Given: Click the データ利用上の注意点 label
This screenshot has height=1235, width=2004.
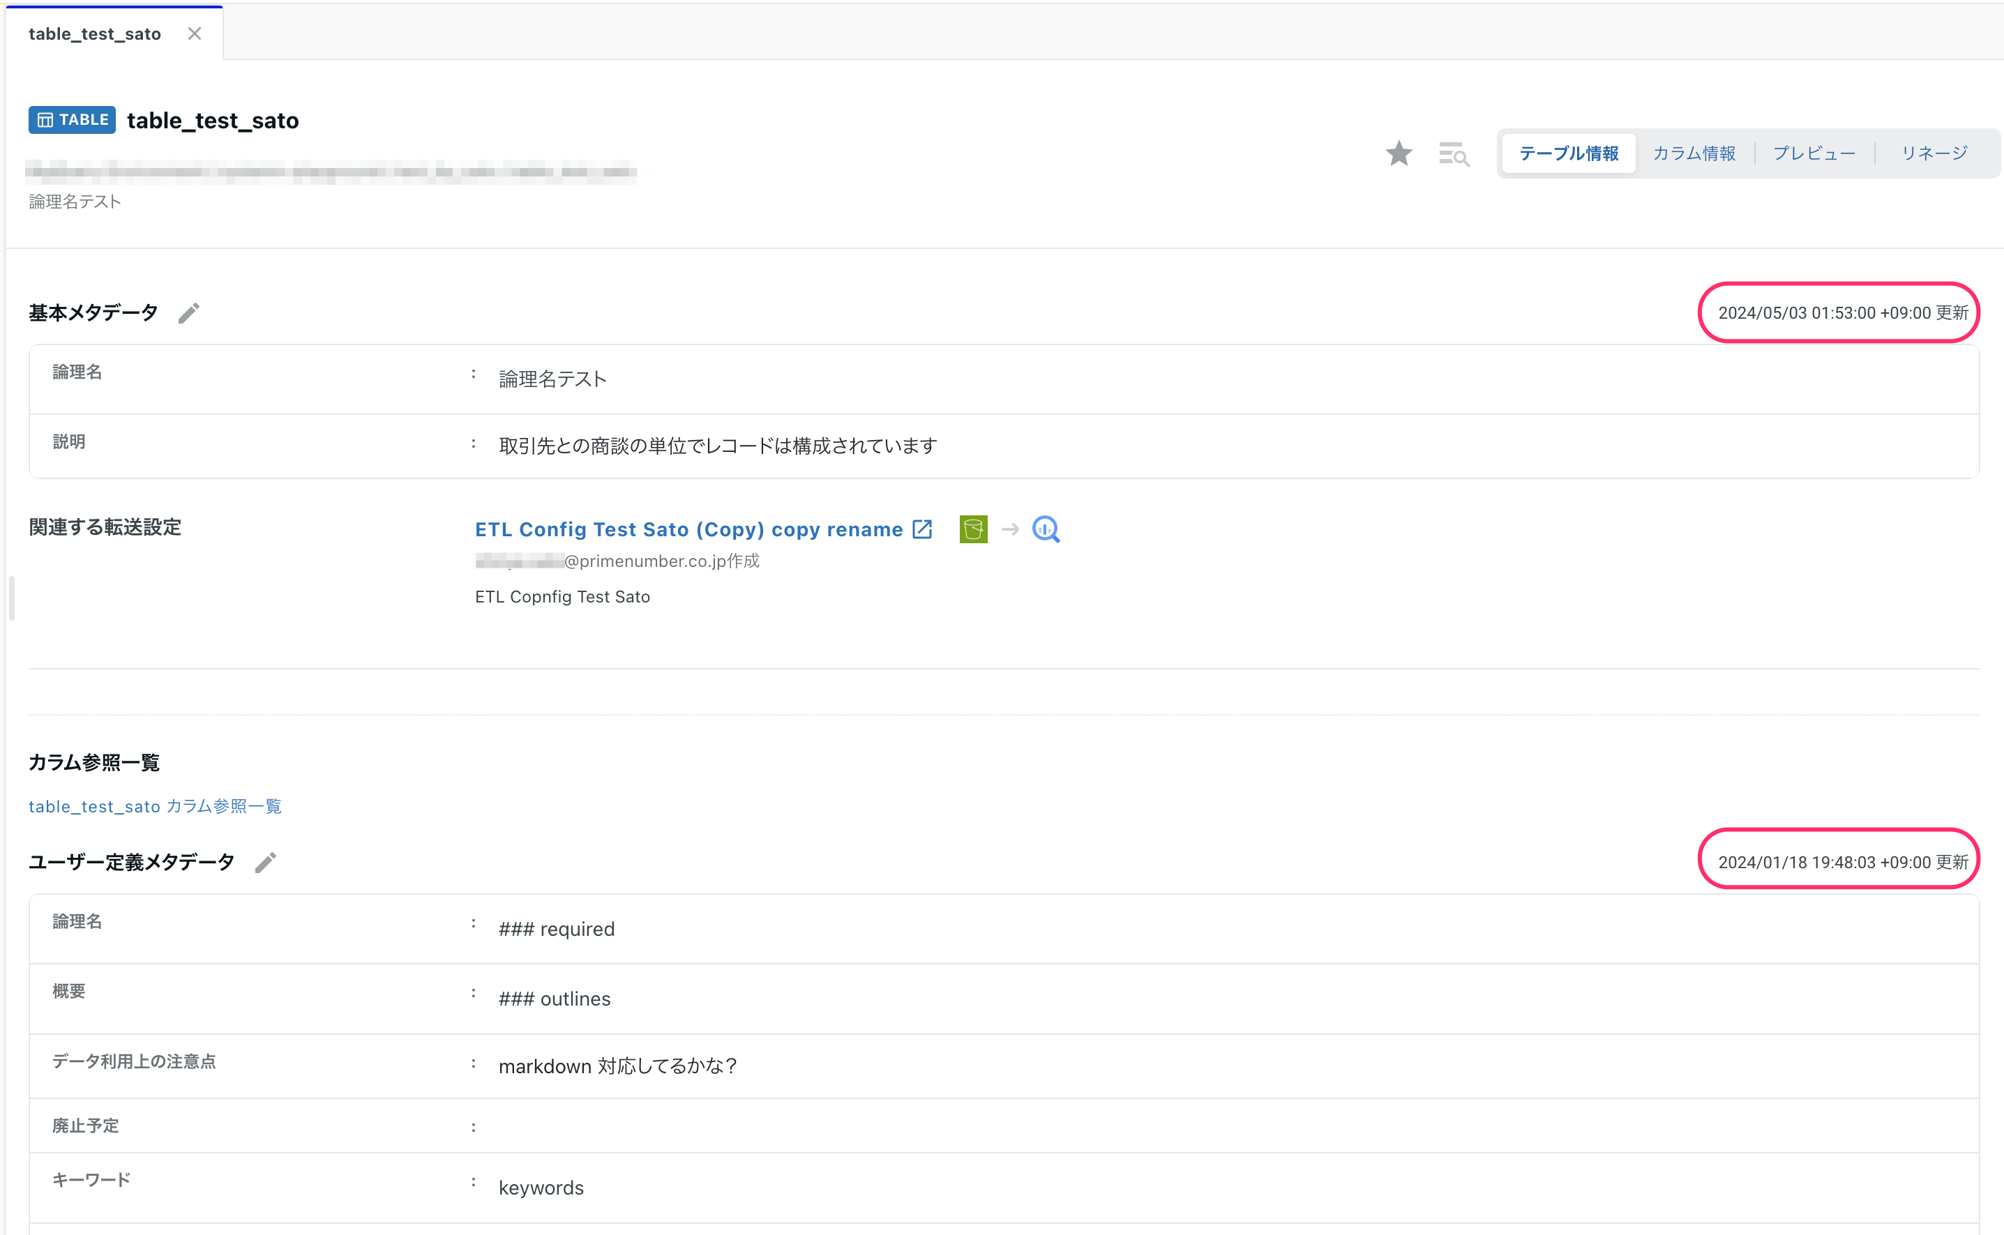Looking at the screenshot, I should (x=134, y=1061).
